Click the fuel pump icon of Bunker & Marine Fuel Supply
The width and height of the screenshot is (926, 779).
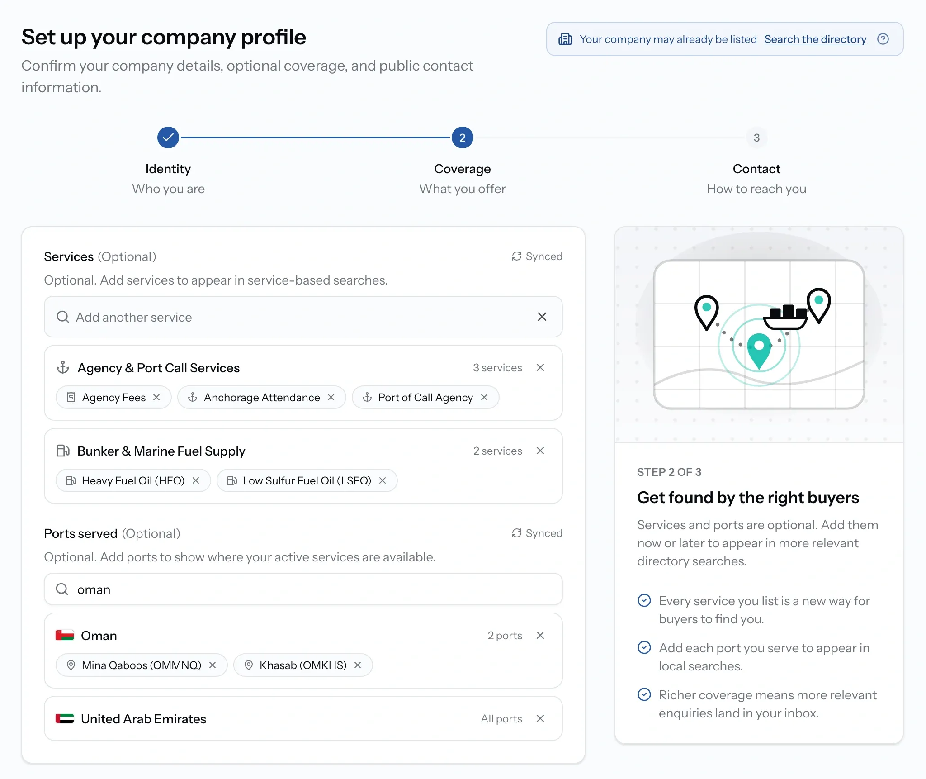pos(63,451)
